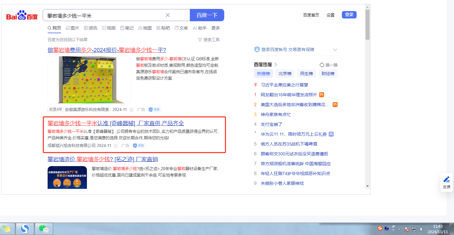This screenshot has width=454, height=235.
Task: Switch to the 资讯 news tab
Action: click(91, 28)
